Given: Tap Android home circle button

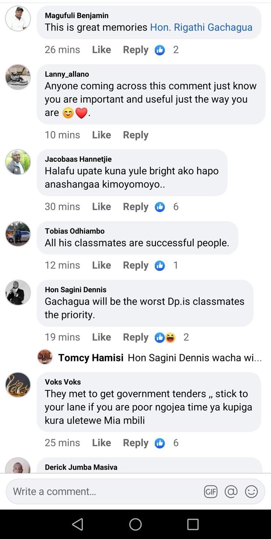Looking at the screenshot, I should [135, 524].
